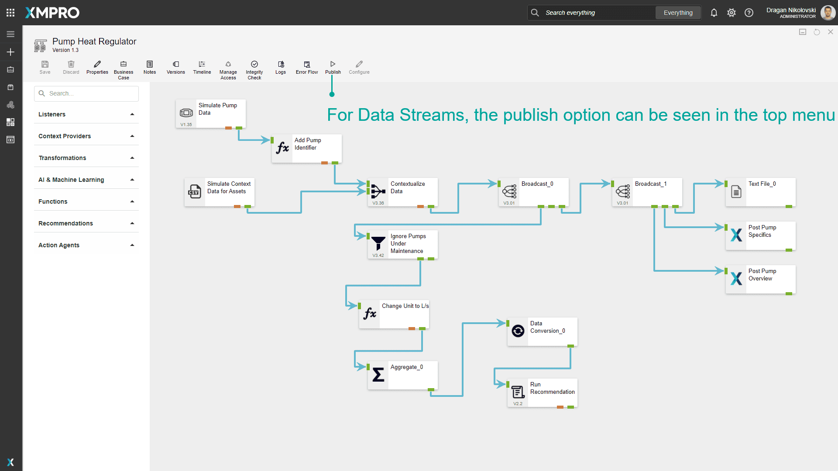Image resolution: width=838 pixels, height=471 pixels.
Task: Toggle the hamburger side menu
Action: (10, 34)
